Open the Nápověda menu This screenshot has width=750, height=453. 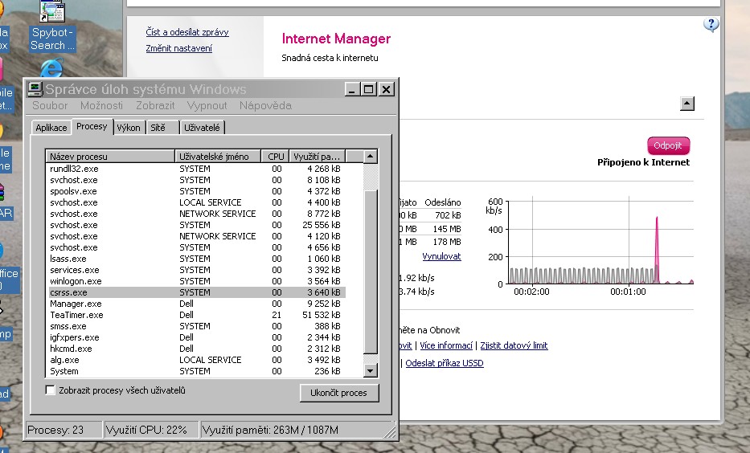[265, 105]
